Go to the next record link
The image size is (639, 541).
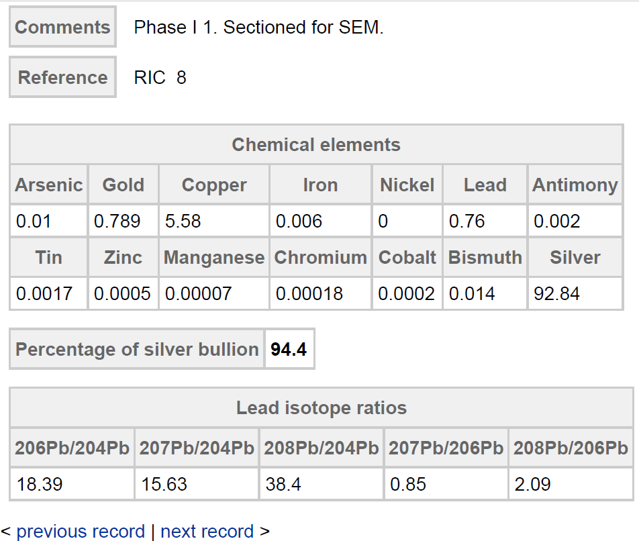[x=207, y=532]
